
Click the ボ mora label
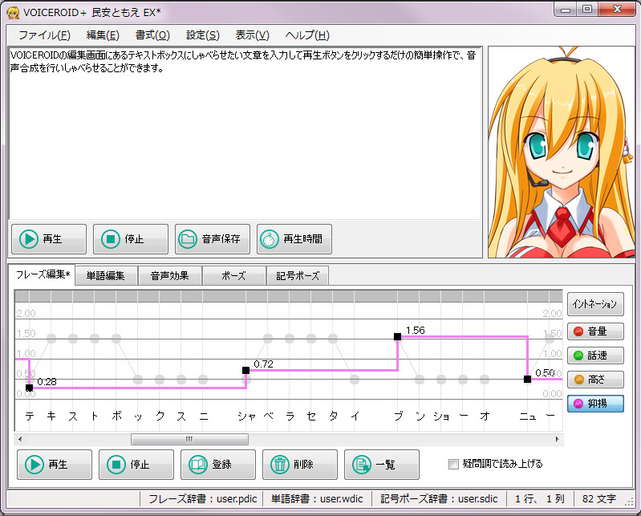116,416
